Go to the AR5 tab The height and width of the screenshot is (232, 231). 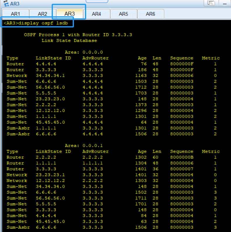tap(123, 14)
